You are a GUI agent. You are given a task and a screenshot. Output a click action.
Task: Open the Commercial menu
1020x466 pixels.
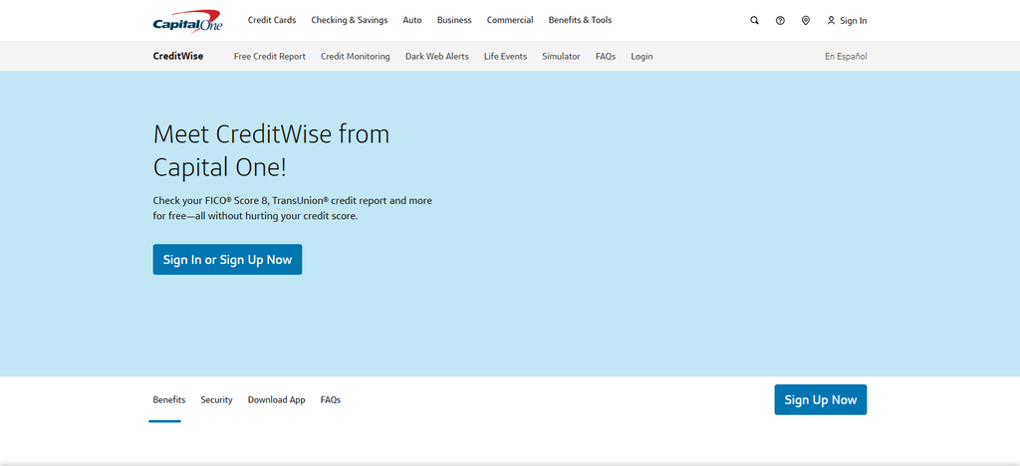(x=510, y=20)
